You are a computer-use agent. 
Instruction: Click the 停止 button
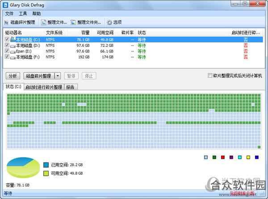click(89, 76)
